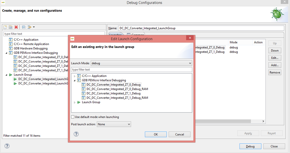Click the Collapse All toolbar icon

[x=24, y=27]
